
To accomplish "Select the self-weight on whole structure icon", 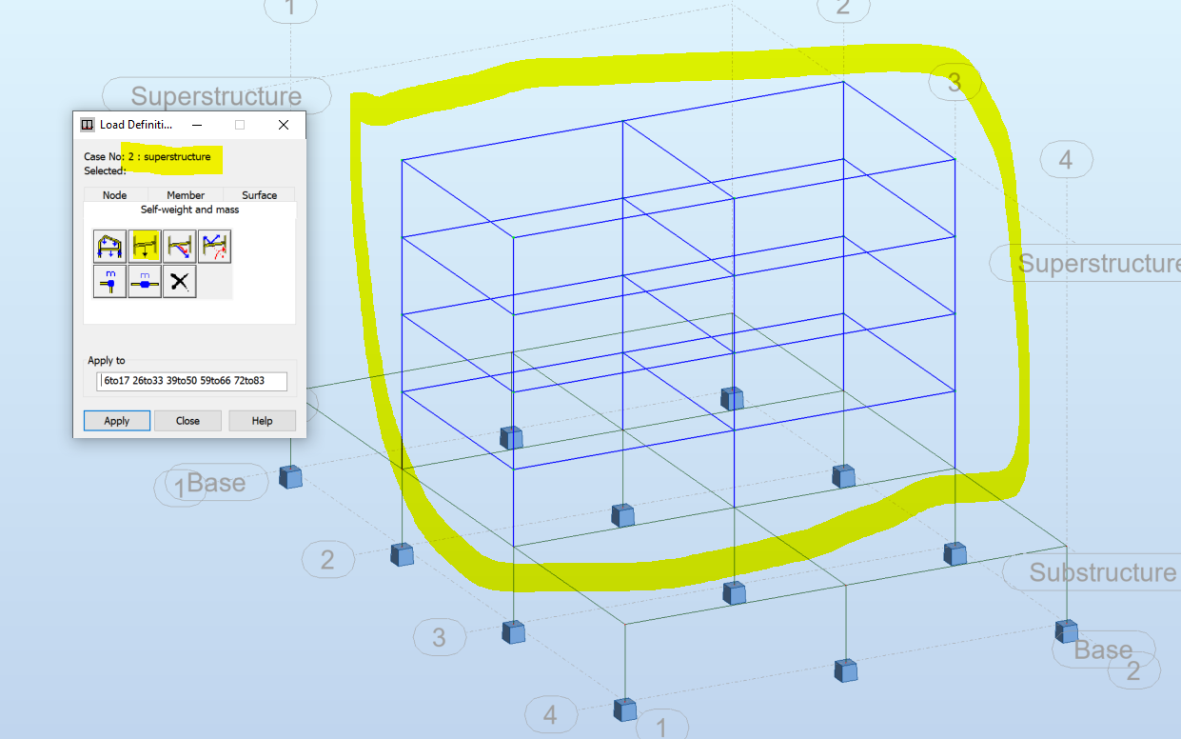I will [109, 246].
